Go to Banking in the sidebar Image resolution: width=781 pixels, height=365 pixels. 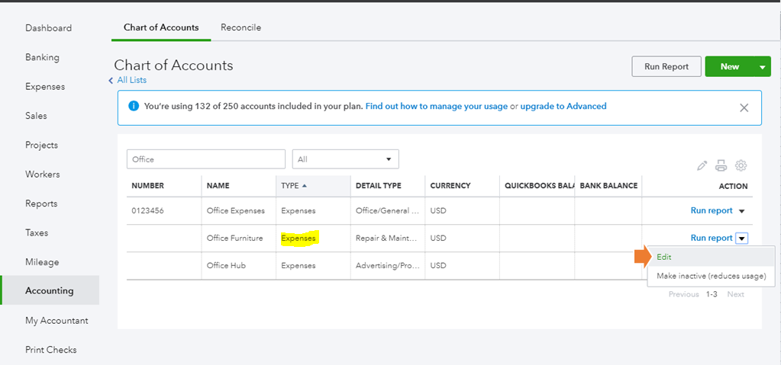tap(42, 57)
